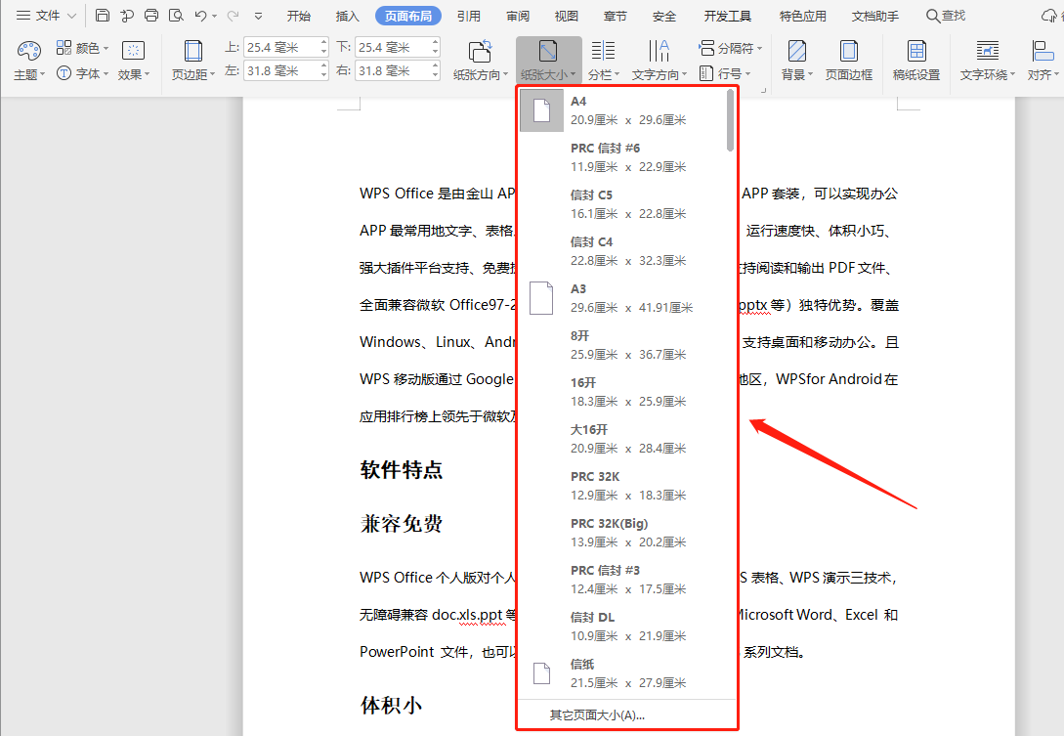This screenshot has height=736, width=1064.
Task: Switch to the 插入 tab
Action: tap(348, 16)
